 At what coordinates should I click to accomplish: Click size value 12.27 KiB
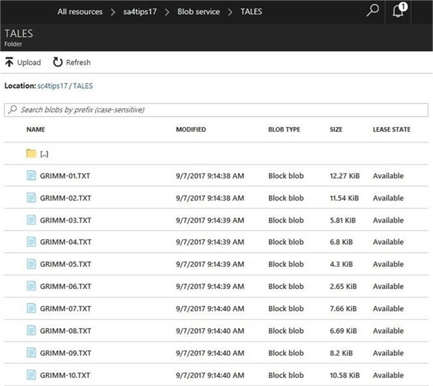tap(344, 176)
